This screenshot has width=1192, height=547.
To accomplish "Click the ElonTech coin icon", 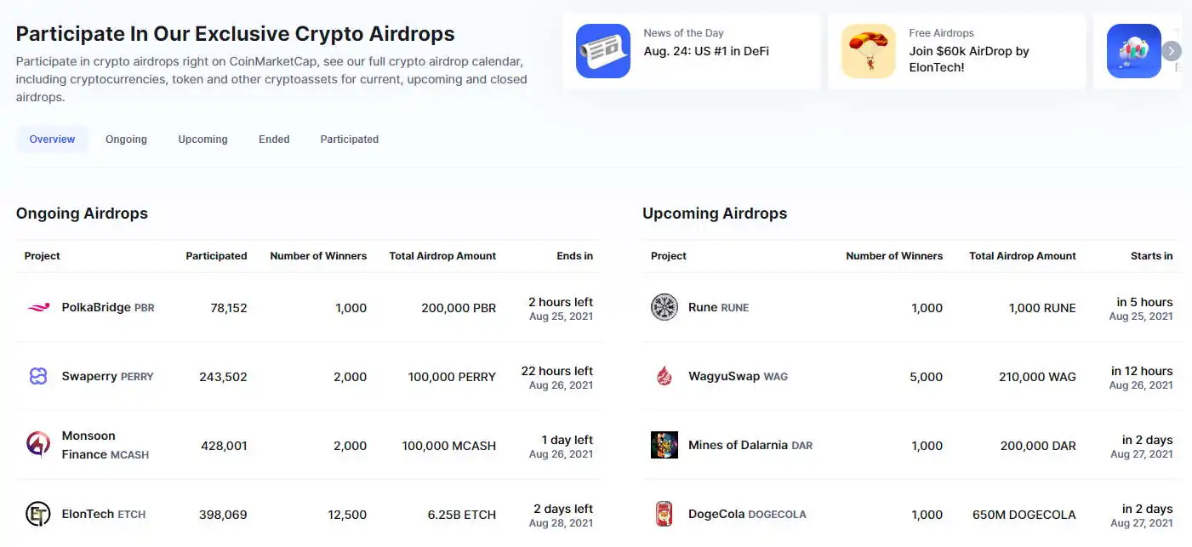I will 38,514.
